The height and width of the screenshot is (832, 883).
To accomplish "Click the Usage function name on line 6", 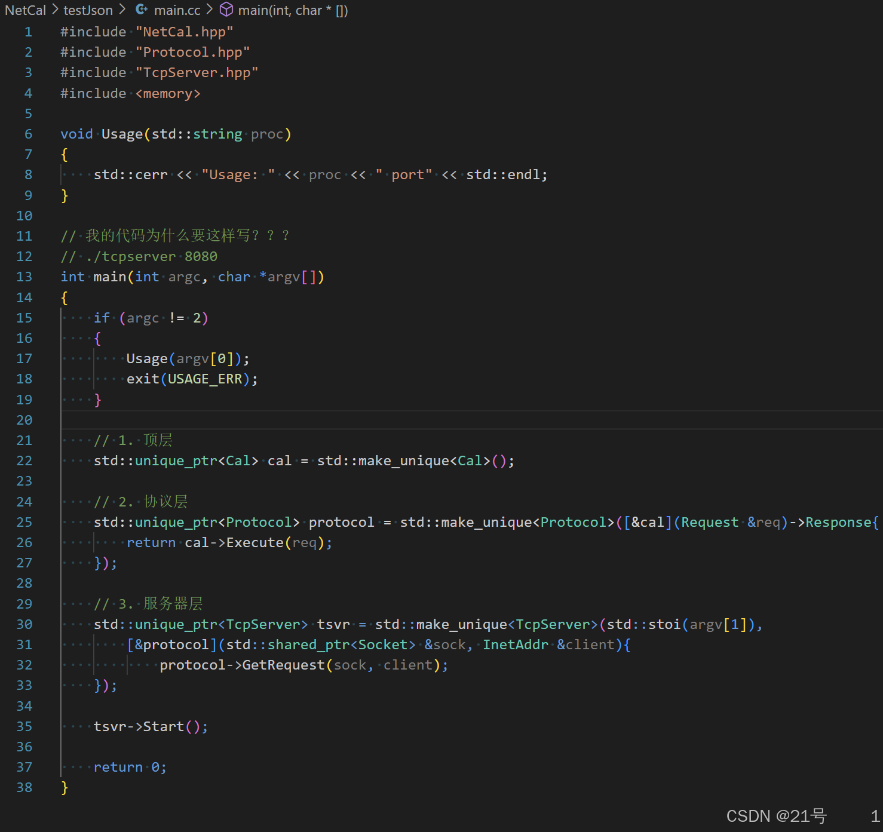I will [122, 134].
